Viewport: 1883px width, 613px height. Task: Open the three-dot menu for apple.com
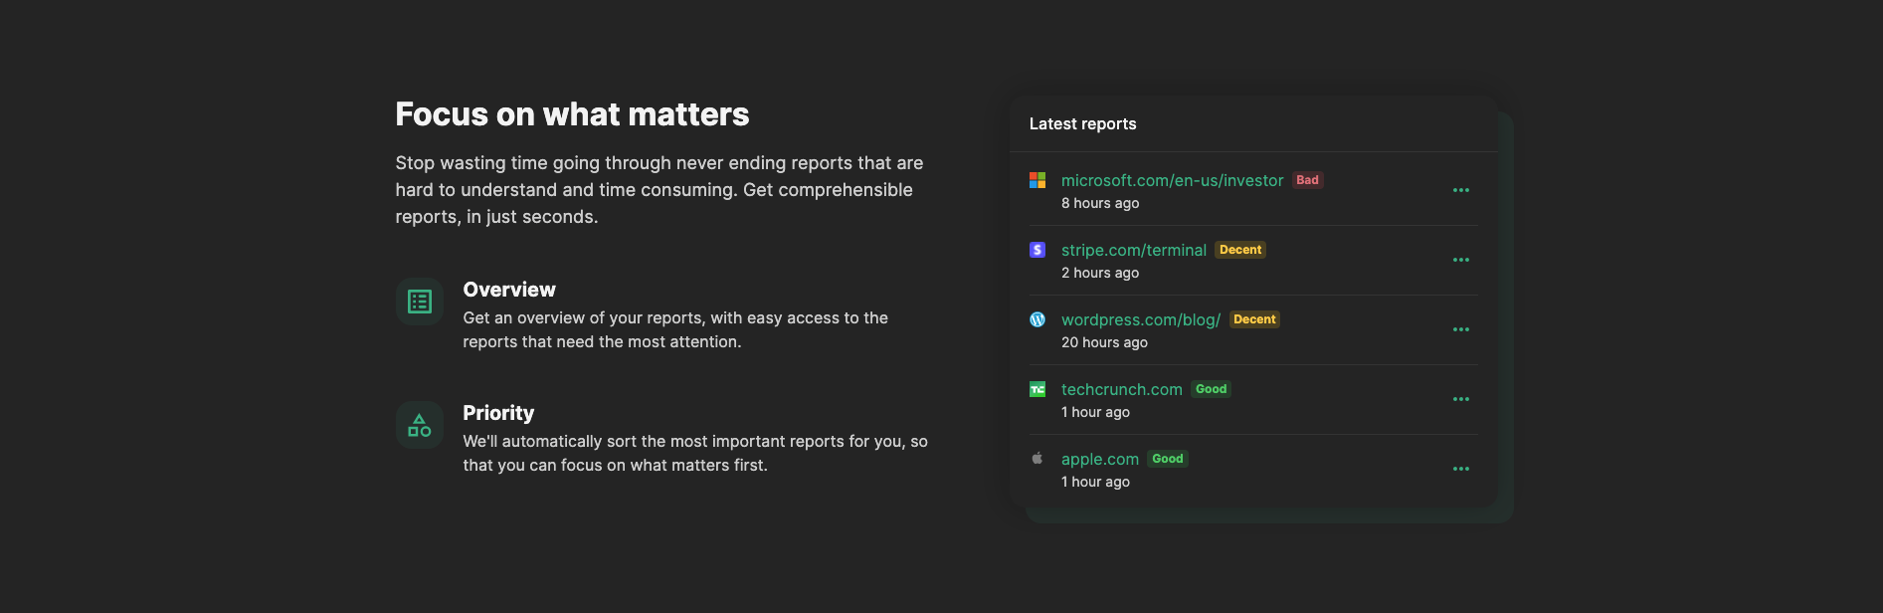1460,469
